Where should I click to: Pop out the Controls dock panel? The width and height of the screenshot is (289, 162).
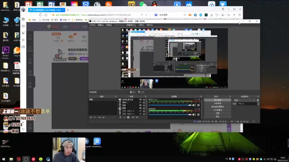click(x=230, y=96)
